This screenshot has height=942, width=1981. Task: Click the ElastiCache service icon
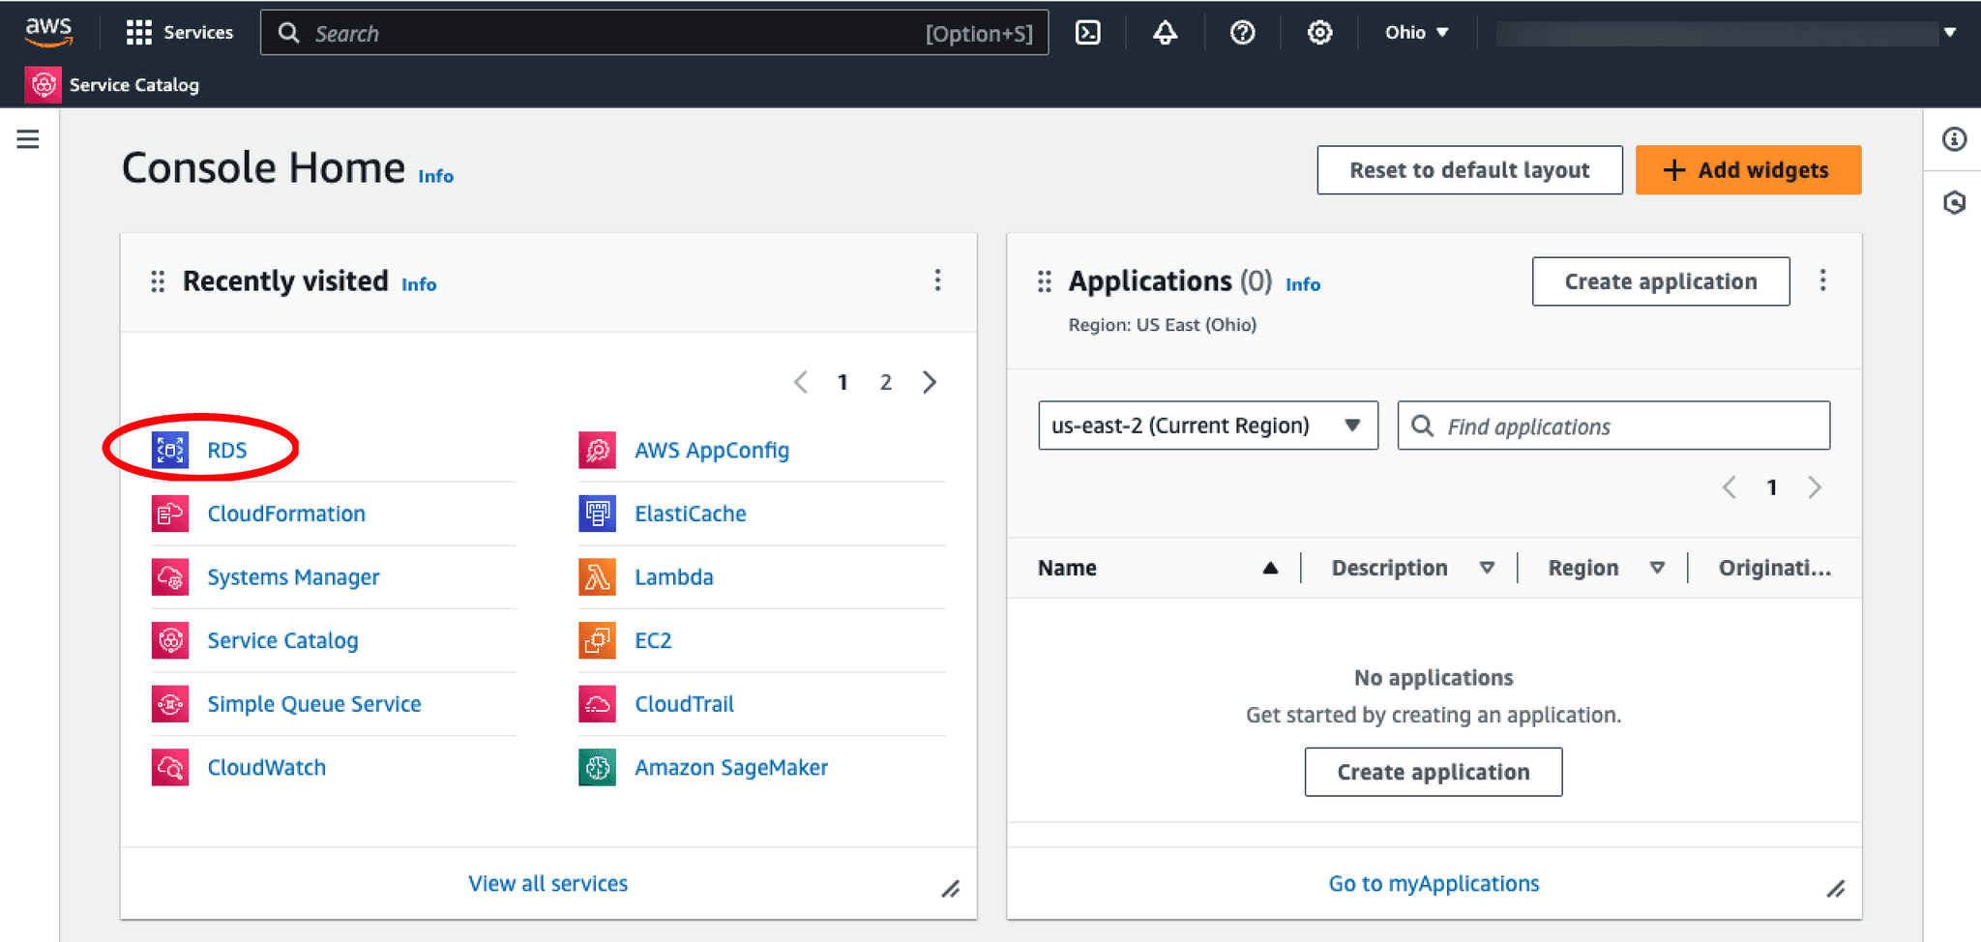click(x=598, y=514)
